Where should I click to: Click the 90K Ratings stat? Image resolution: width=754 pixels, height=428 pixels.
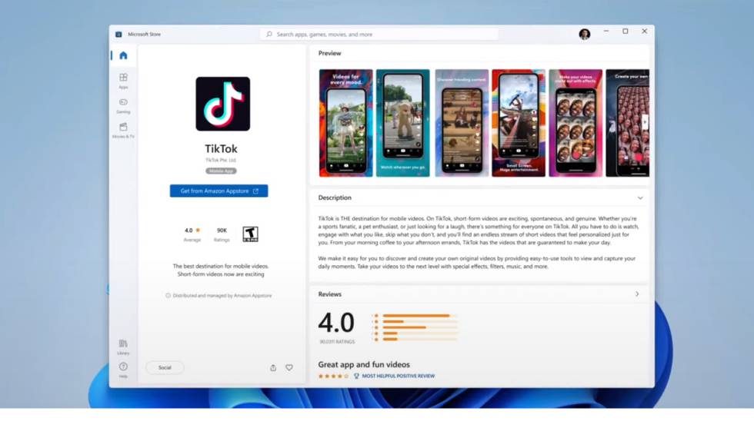point(222,234)
